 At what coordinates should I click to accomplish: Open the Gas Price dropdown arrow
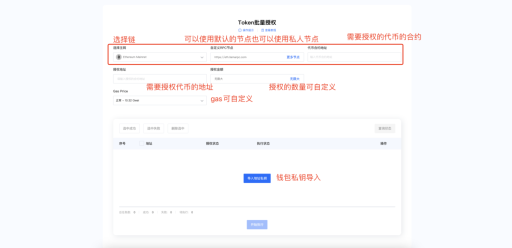click(202, 101)
